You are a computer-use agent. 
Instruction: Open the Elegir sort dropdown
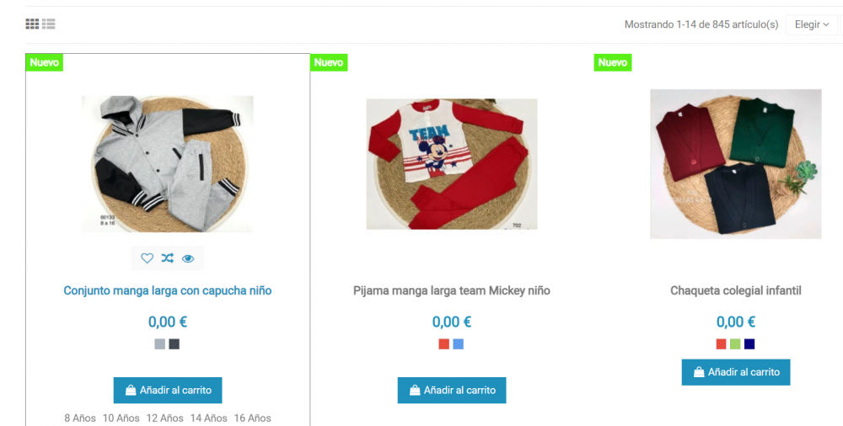[811, 24]
